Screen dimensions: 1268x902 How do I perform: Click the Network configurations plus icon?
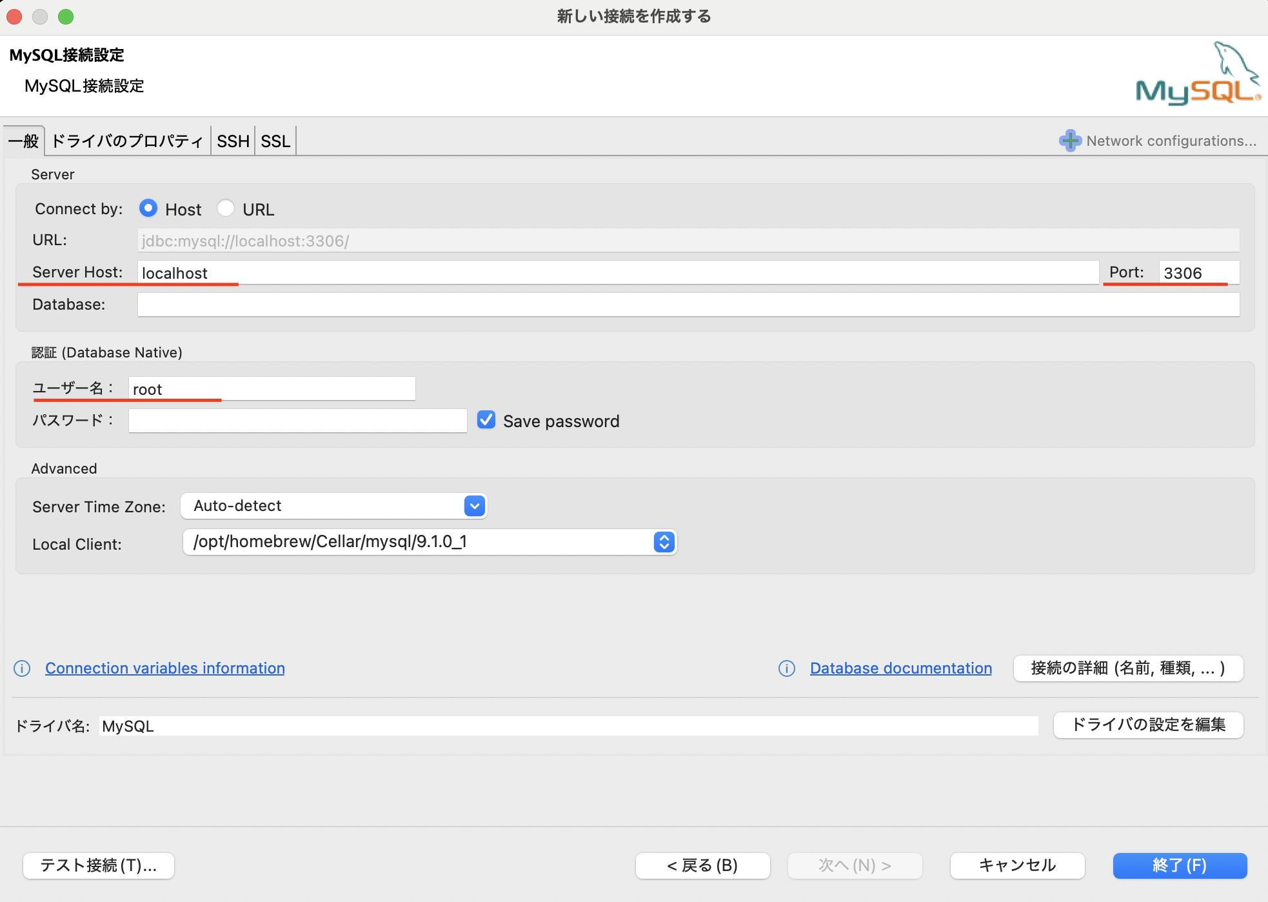(1070, 141)
